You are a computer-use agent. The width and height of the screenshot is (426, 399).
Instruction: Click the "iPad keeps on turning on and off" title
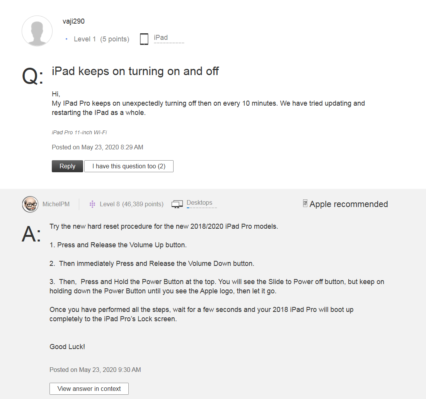(x=135, y=71)
